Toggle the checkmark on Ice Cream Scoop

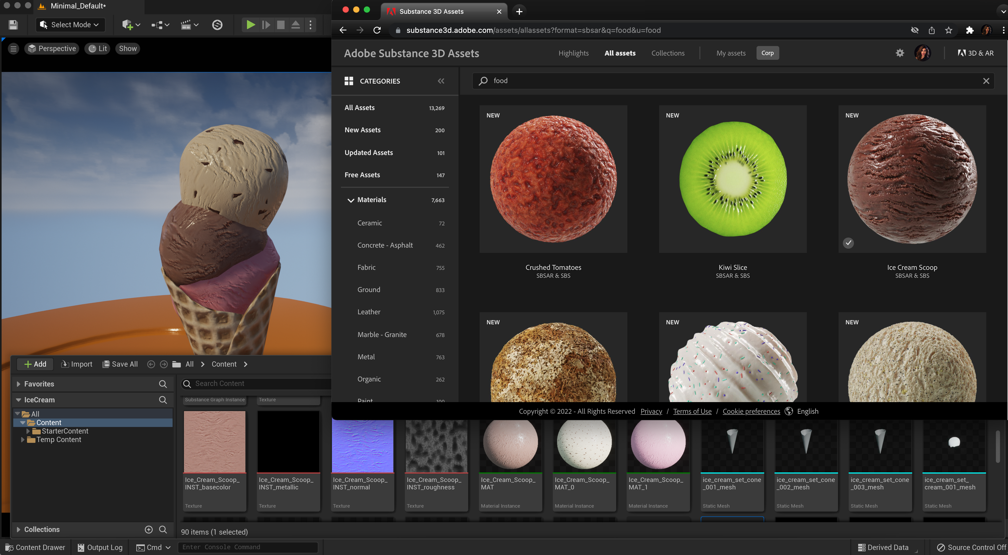click(848, 243)
